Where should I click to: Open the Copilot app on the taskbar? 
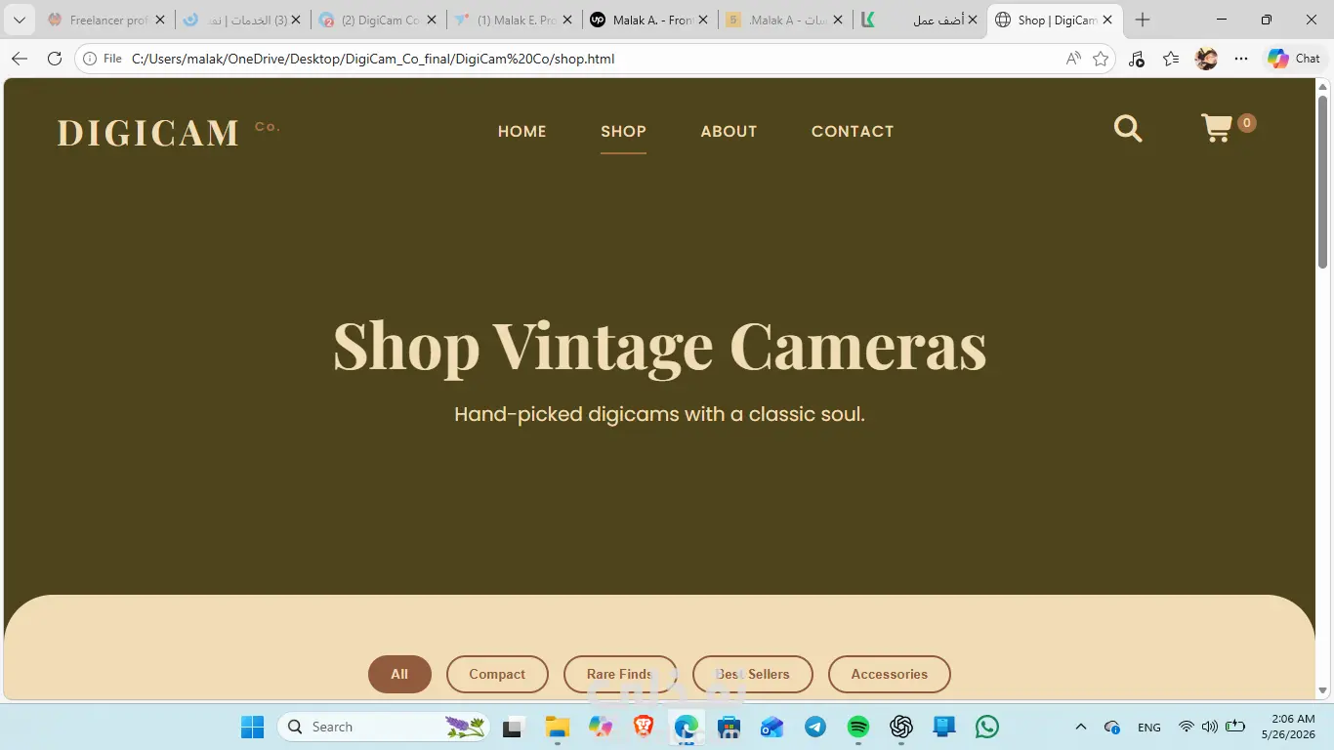click(601, 727)
